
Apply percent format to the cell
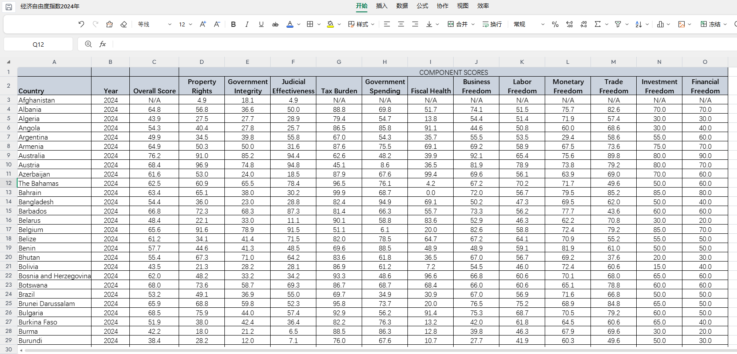pyautogui.click(x=555, y=24)
